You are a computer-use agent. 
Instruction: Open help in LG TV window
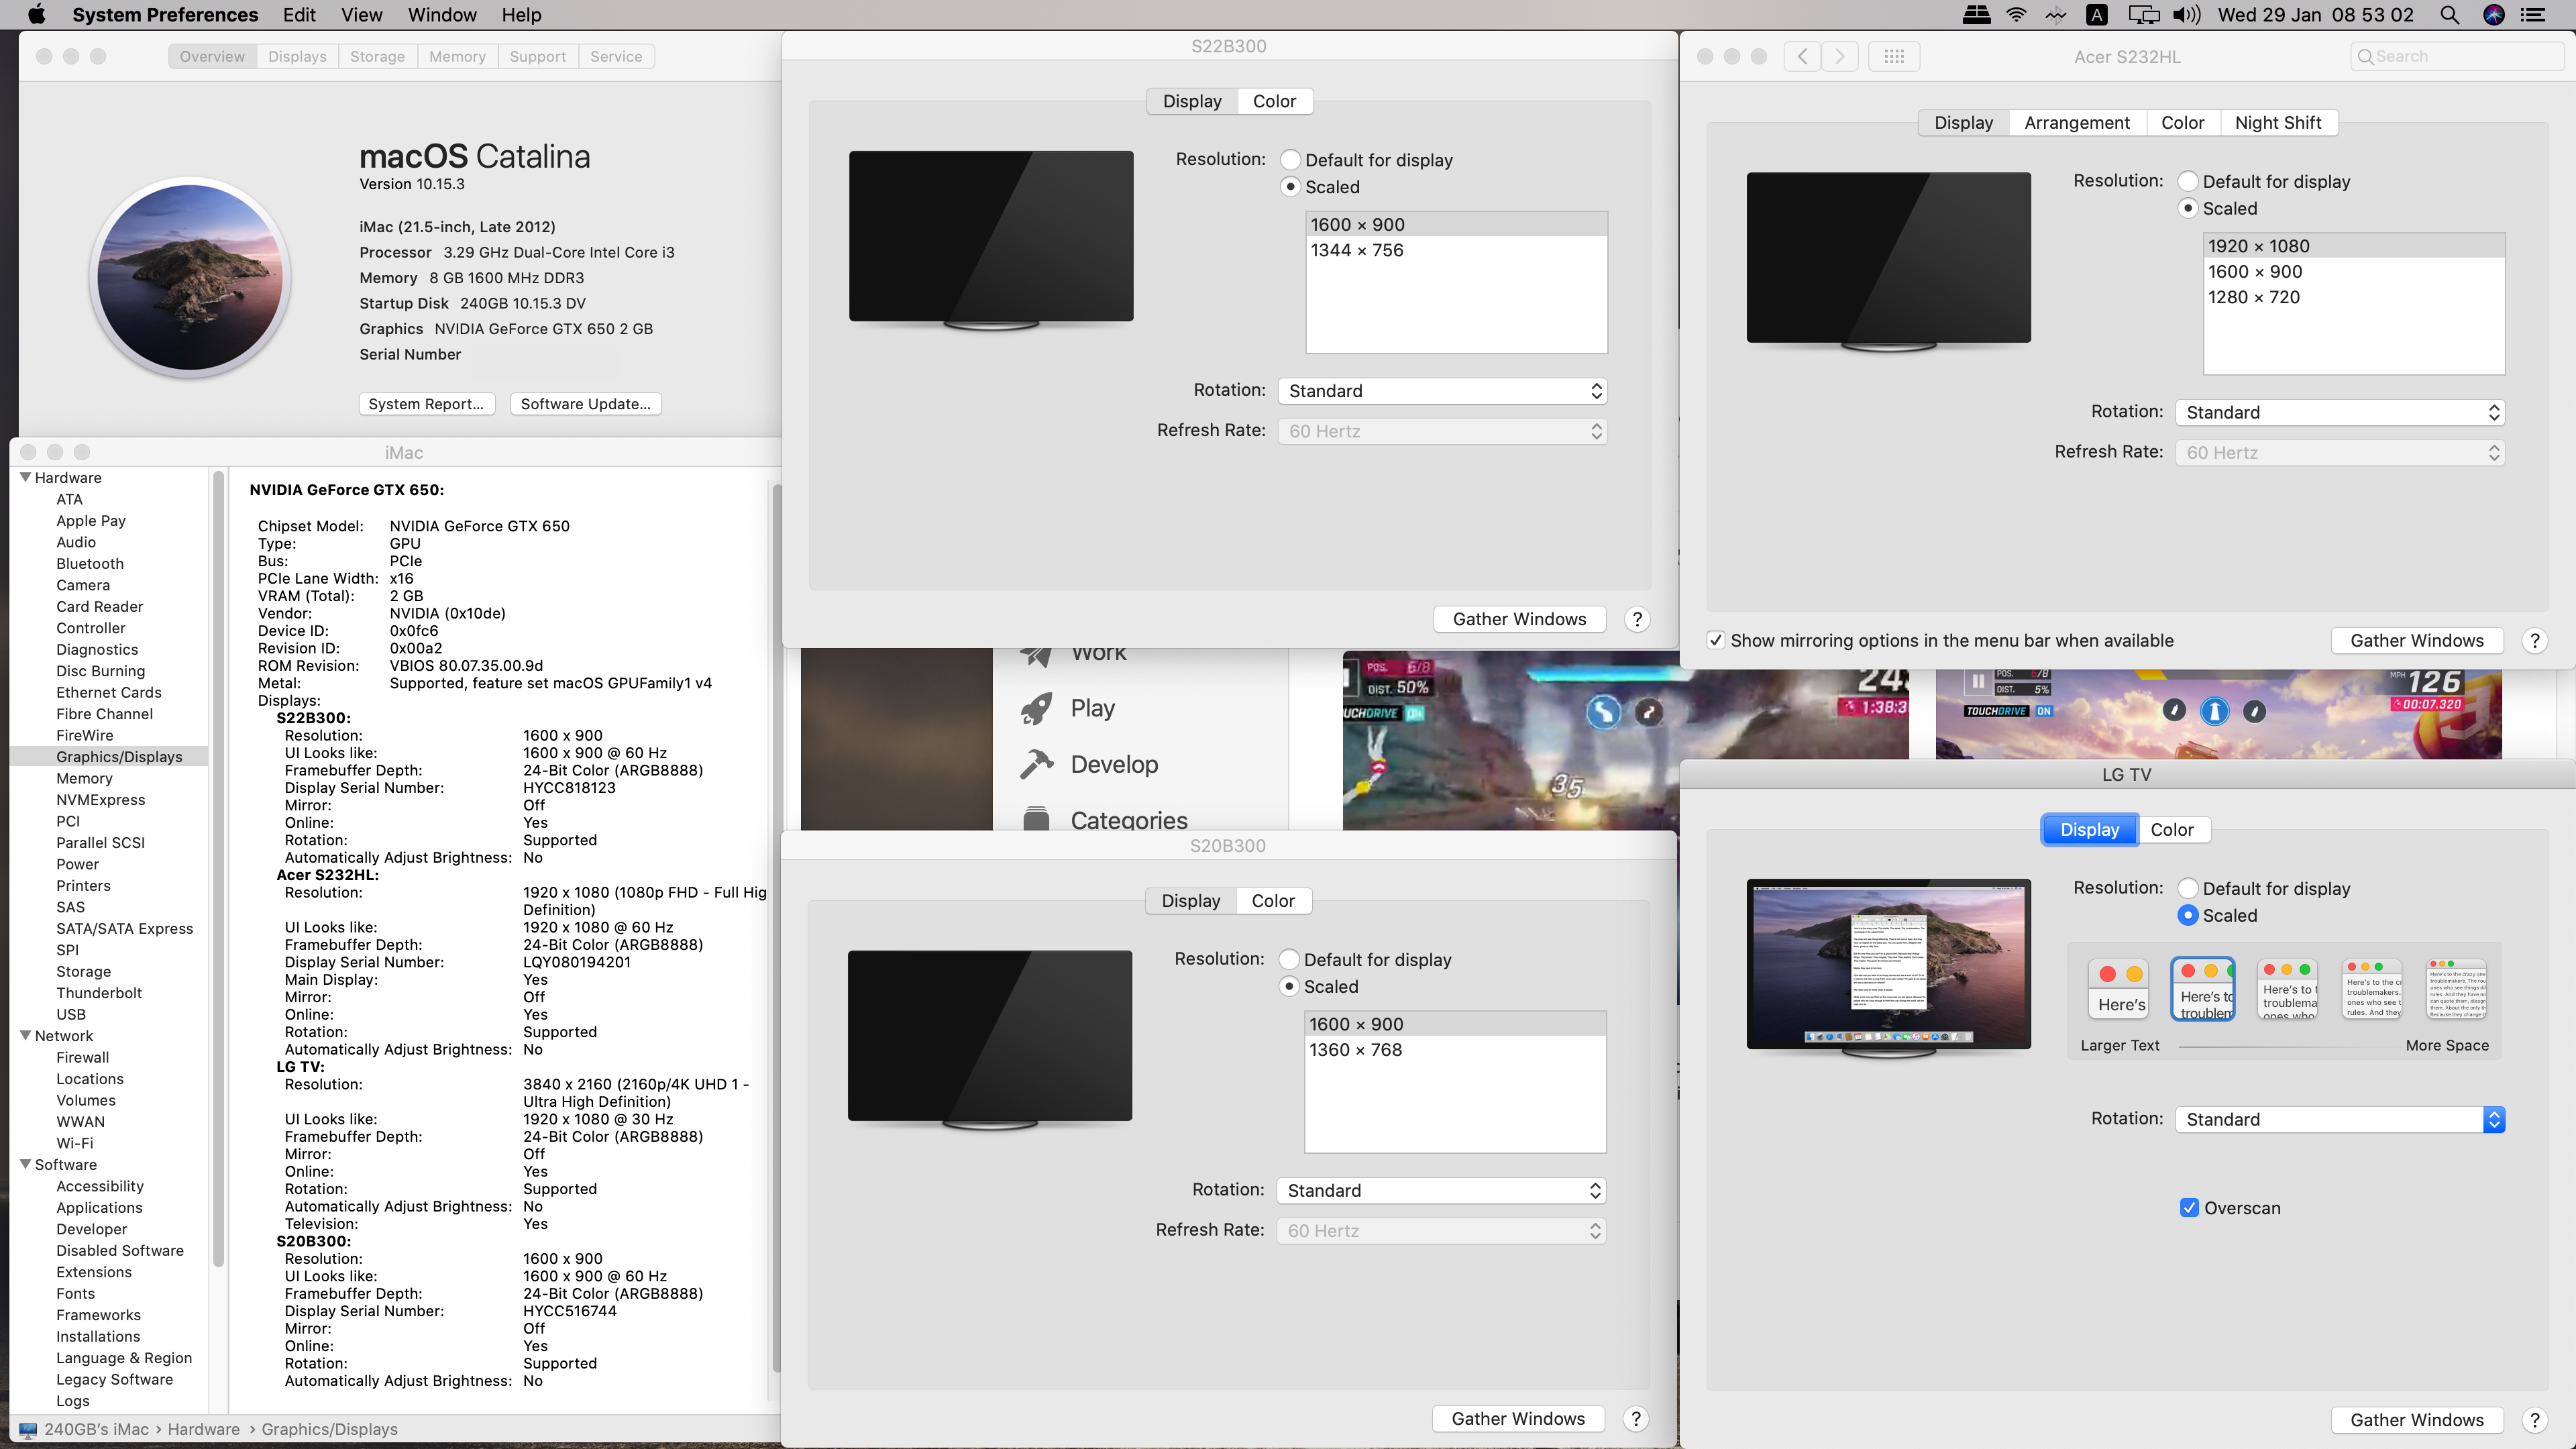pos(2534,1420)
